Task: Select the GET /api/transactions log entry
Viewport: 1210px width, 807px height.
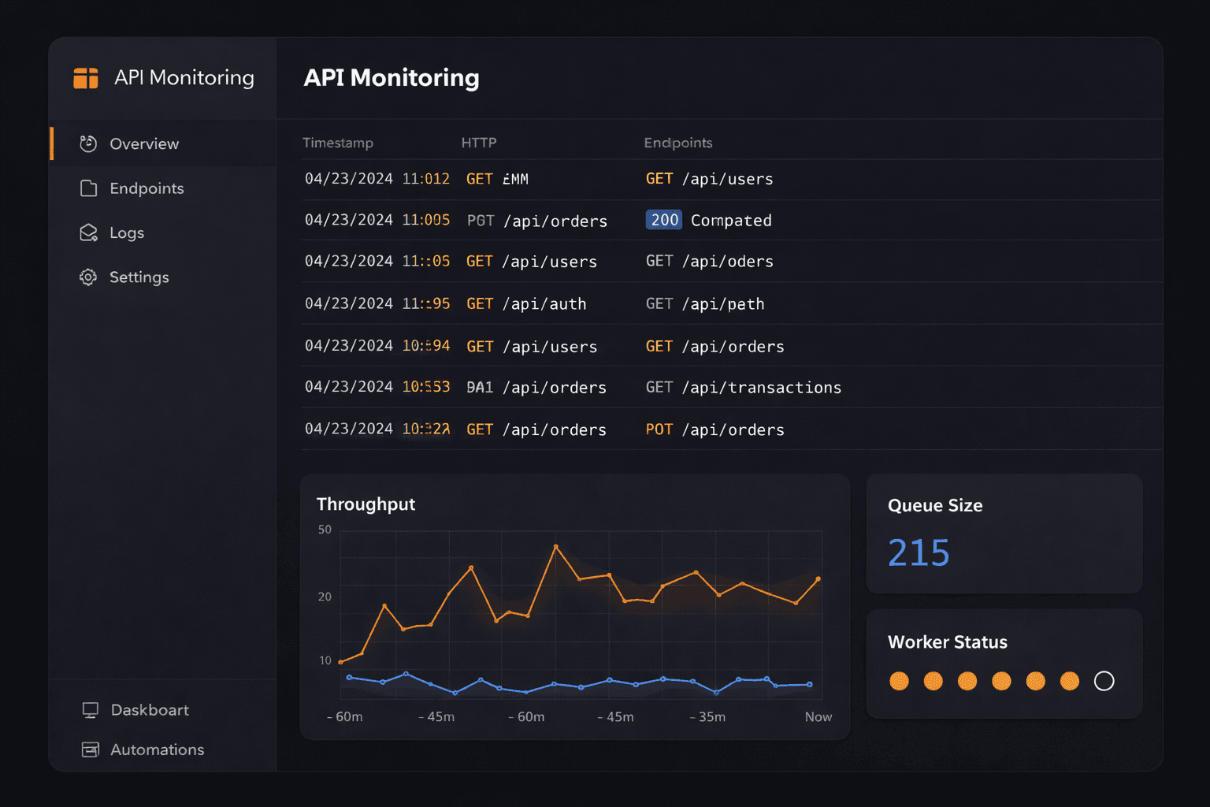Action: [x=743, y=387]
